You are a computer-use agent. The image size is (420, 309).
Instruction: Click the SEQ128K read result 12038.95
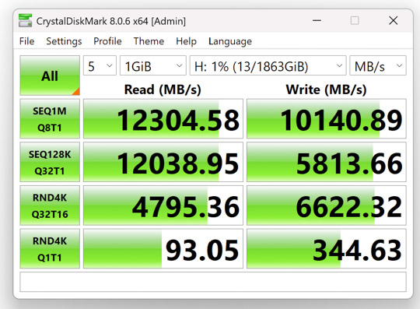(163, 162)
